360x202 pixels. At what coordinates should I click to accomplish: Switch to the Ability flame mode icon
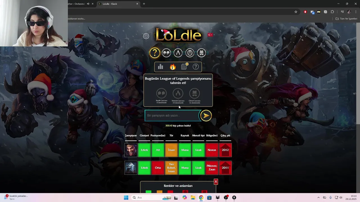[x=178, y=53]
